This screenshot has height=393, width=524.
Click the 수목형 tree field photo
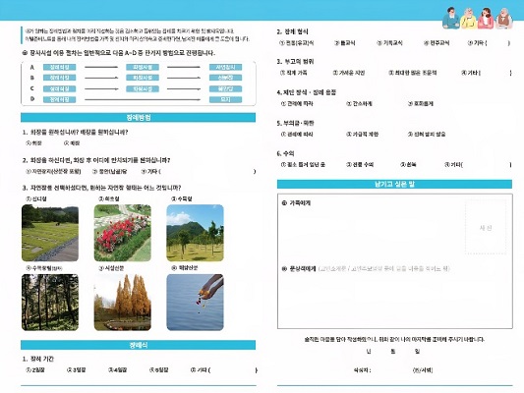pyautogui.click(x=196, y=233)
